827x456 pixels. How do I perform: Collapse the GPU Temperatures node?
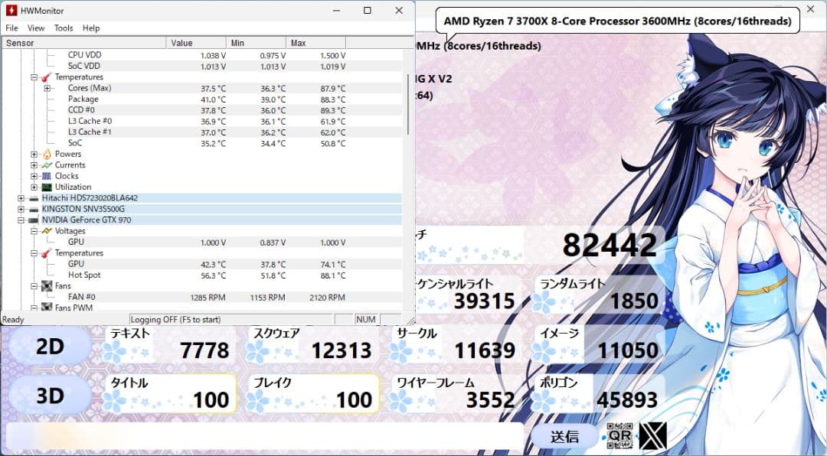point(34,253)
